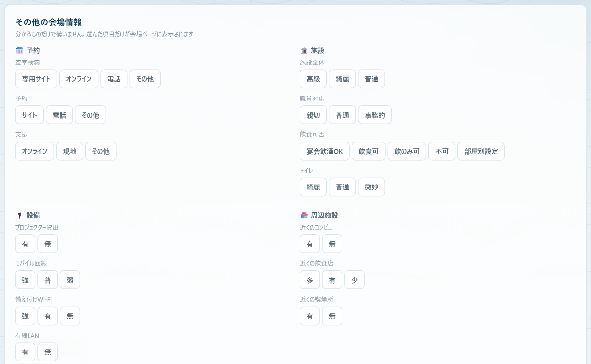Select 高級 for 施設全体
The height and width of the screenshot is (364, 591).
click(x=313, y=79)
